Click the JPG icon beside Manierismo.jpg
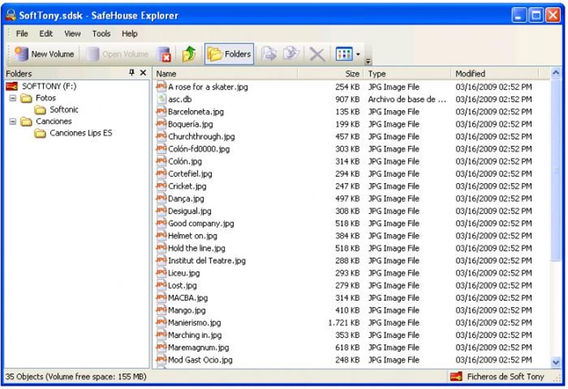The height and width of the screenshot is (389, 568). click(x=161, y=322)
